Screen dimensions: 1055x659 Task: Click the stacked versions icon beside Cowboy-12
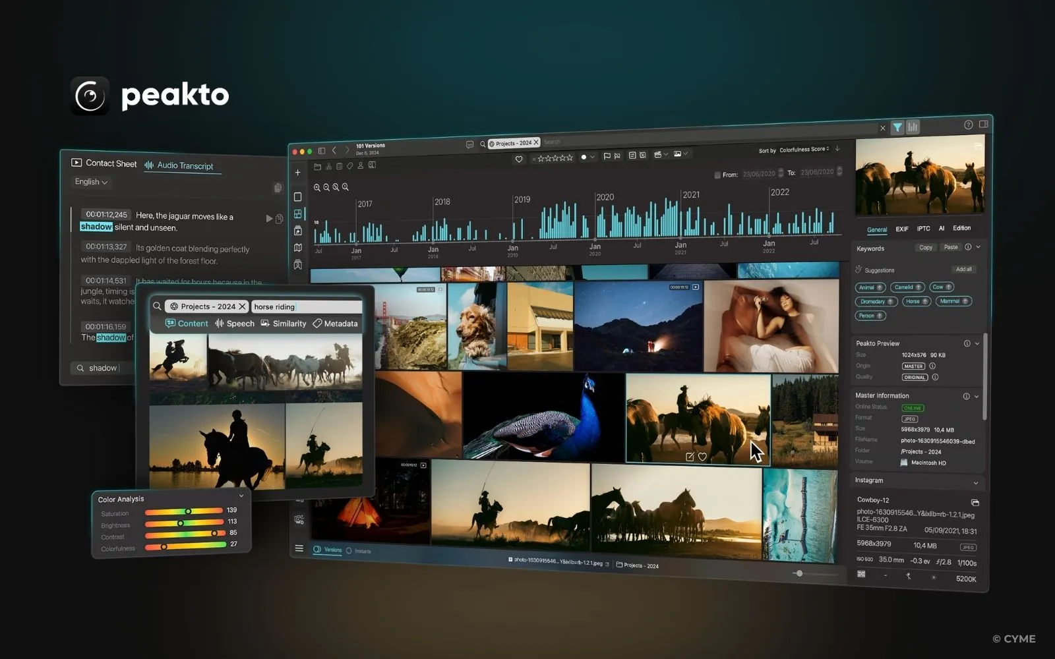[x=975, y=503]
